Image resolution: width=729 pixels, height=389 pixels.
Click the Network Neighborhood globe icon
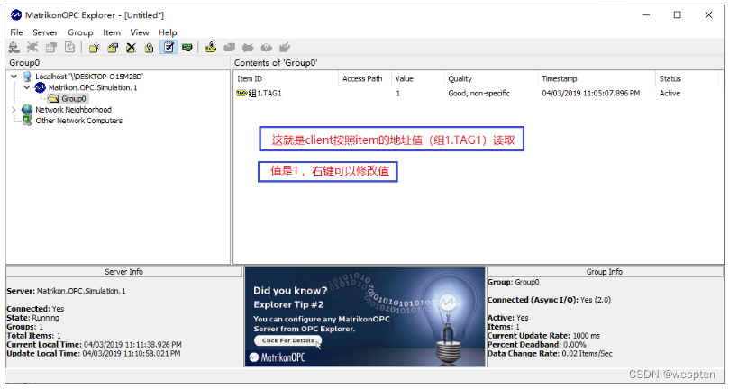[27, 110]
